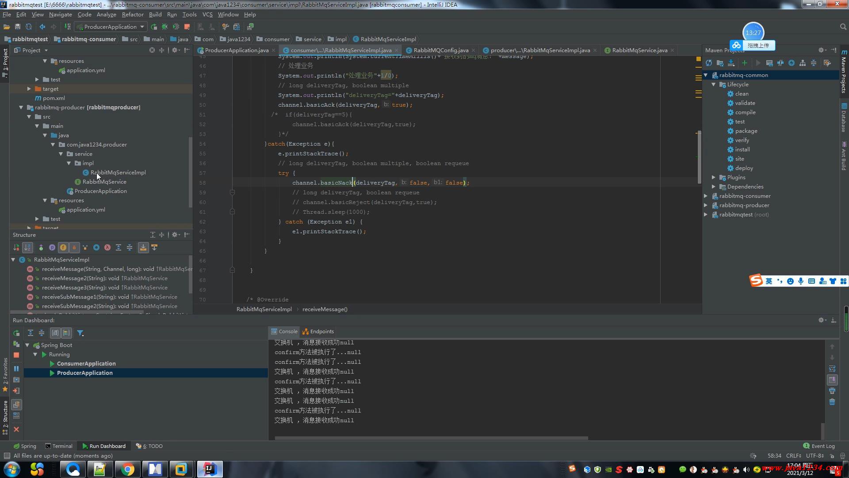Toggle Sort Alphabetically in Structure toolbar

tap(27, 247)
